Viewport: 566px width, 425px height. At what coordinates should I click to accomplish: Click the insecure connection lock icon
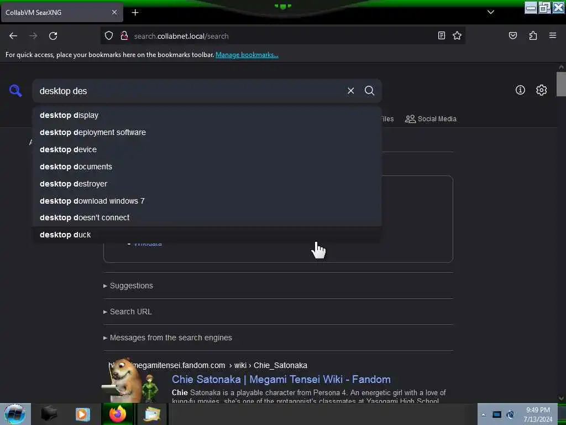[124, 36]
